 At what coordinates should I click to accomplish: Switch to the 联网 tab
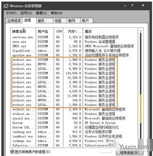tap(73, 21)
